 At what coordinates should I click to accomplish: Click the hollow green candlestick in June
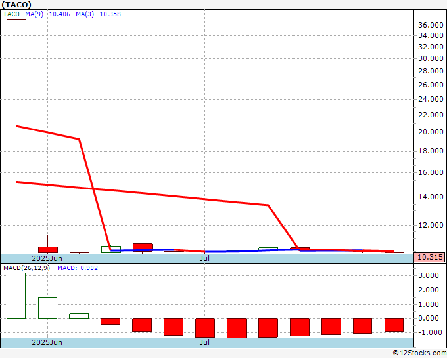[111, 249]
